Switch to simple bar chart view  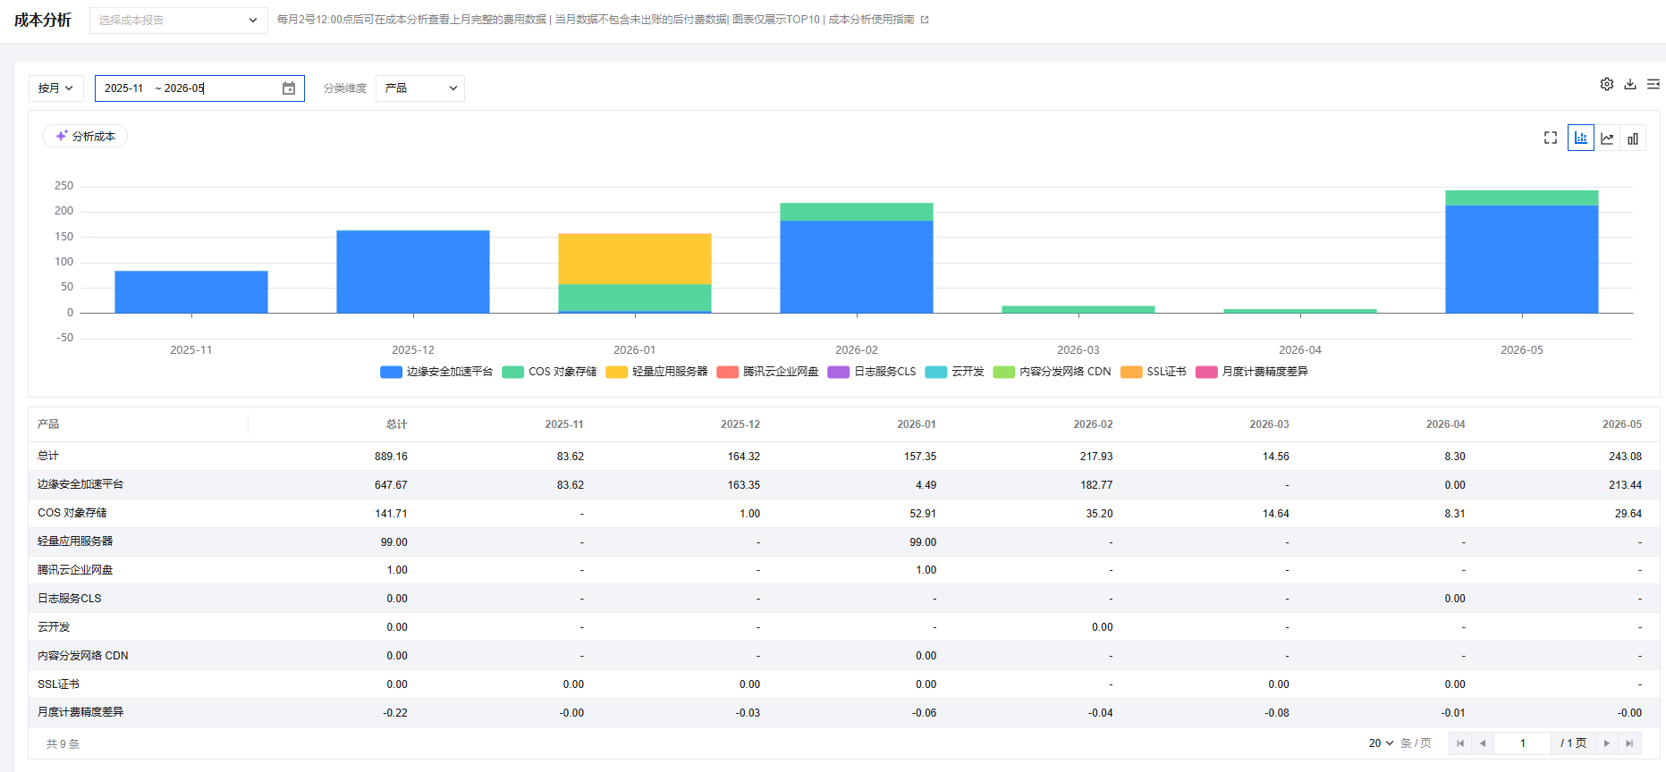[x=1633, y=138]
